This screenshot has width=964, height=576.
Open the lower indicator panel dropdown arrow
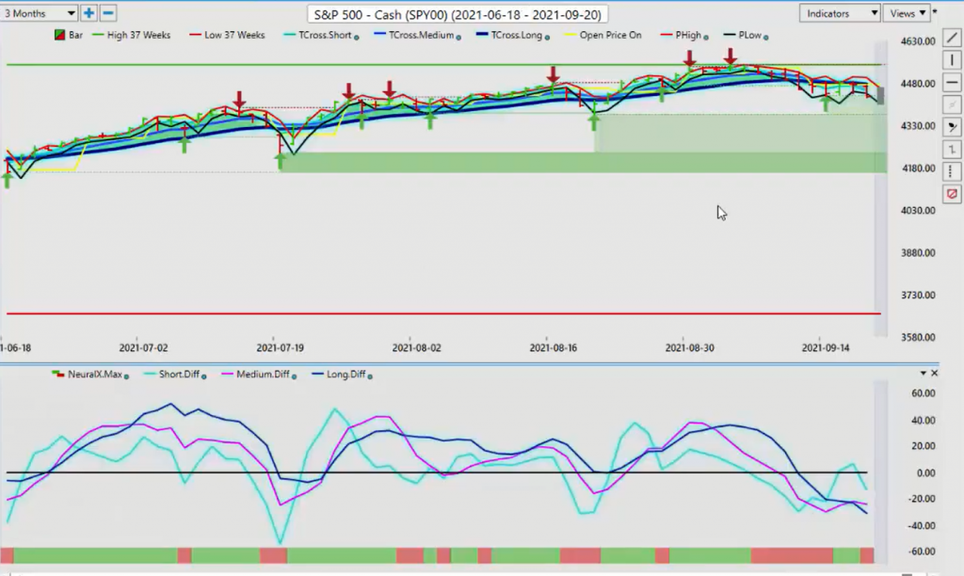pyautogui.click(x=923, y=373)
